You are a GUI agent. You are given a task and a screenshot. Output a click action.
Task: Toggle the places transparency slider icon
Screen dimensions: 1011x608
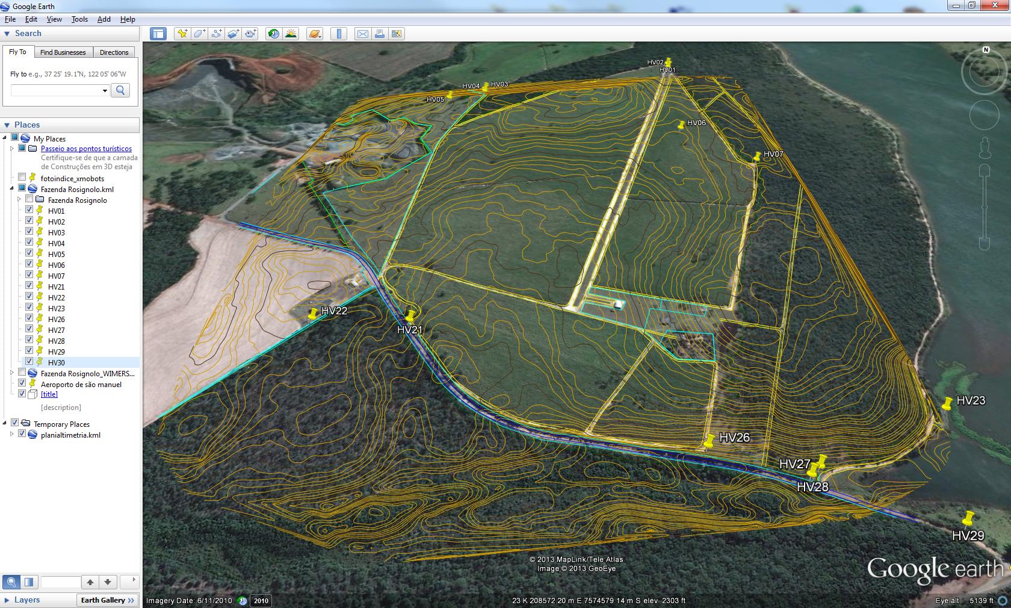click(x=28, y=582)
